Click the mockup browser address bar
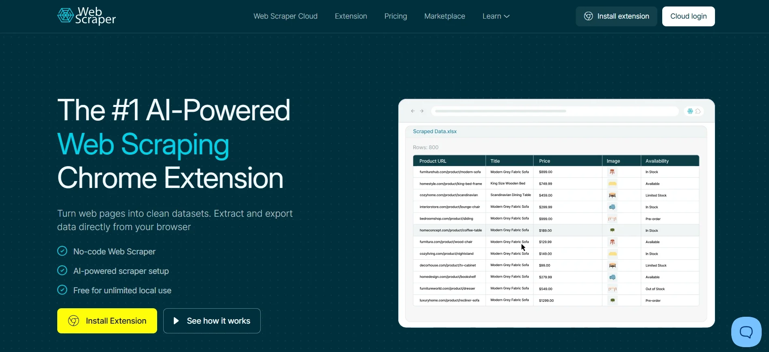The width and height of the screenshot is (769, 352). pyautogui.click(x=555, y=111)
